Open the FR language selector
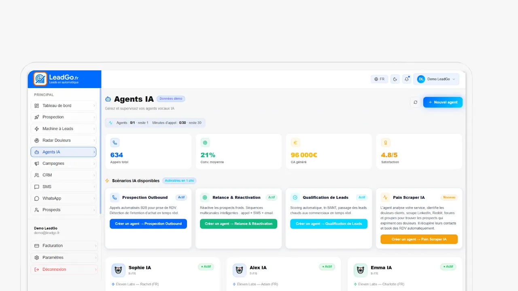The image size is (518, 291). pyautogui.click(x=379, y=79)
